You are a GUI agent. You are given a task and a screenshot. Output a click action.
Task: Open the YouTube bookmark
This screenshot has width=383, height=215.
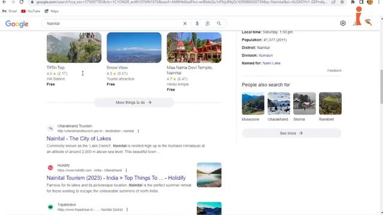coord(31,11)
